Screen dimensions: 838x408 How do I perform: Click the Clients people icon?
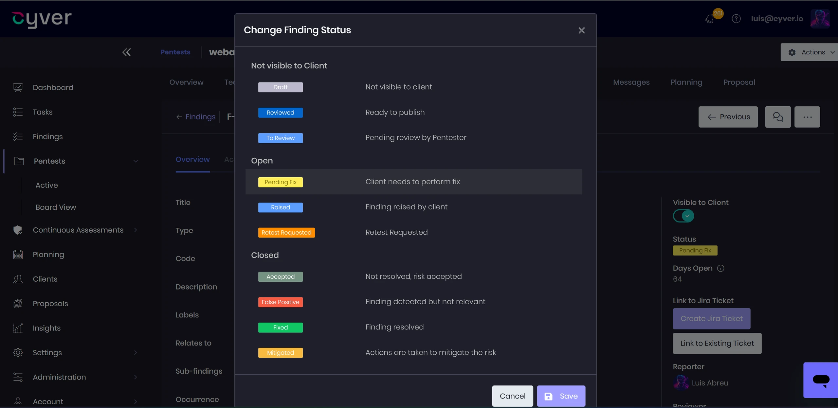click(x=18, y=279)
